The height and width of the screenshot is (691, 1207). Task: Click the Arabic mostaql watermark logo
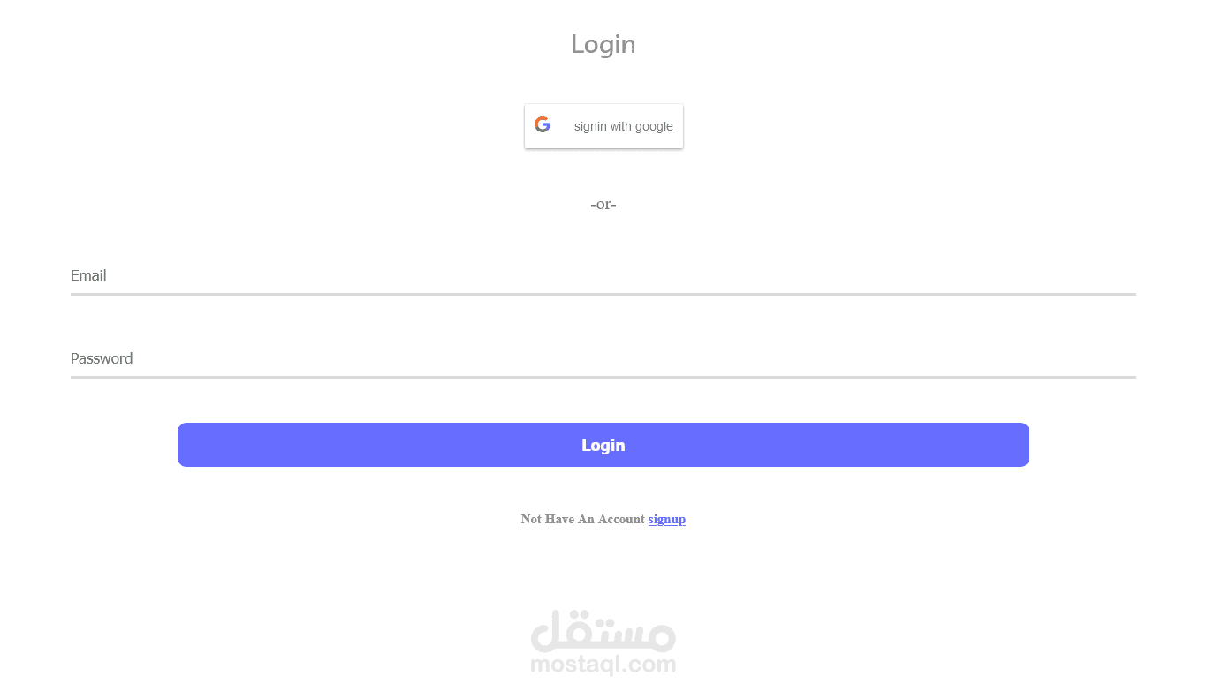(x=603, y=630)
